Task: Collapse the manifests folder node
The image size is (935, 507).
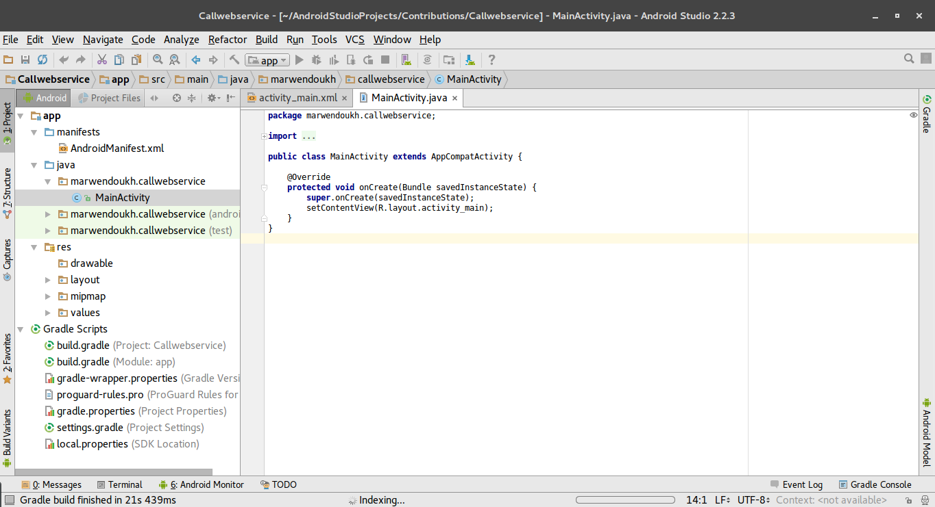Action: click(34, 132)
